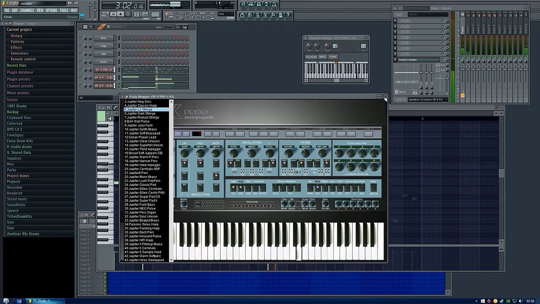Click the Undo history toolbar icon
The image size is (540, 304).
[242, 15]
